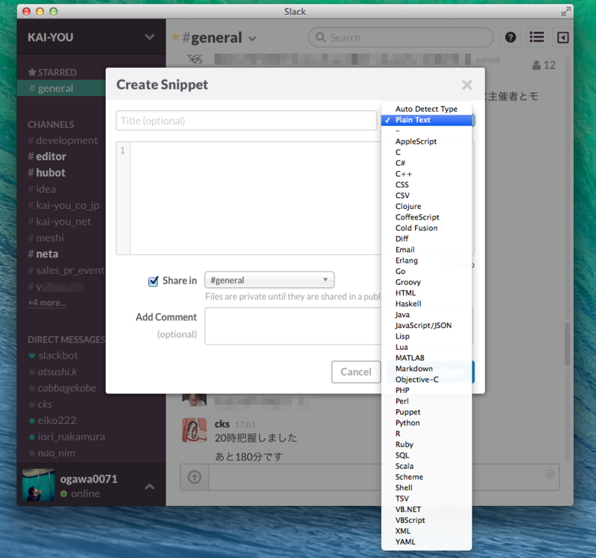
Task: Choose VBScript from type list
Action: click(x=426, y=520)
